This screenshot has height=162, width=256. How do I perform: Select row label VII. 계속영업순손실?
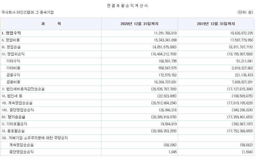tap(17, 103)
